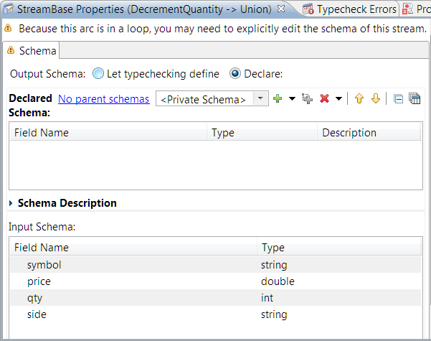Select the Schema tab
The width and height of the screenshot is (431, 341).
(x=33, y=51)
